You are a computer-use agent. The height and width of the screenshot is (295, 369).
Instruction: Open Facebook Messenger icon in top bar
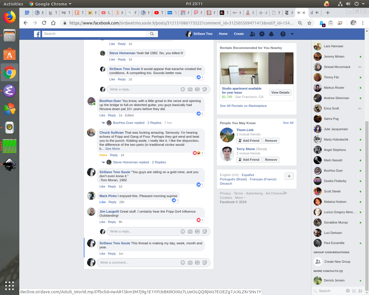point(262,34)
